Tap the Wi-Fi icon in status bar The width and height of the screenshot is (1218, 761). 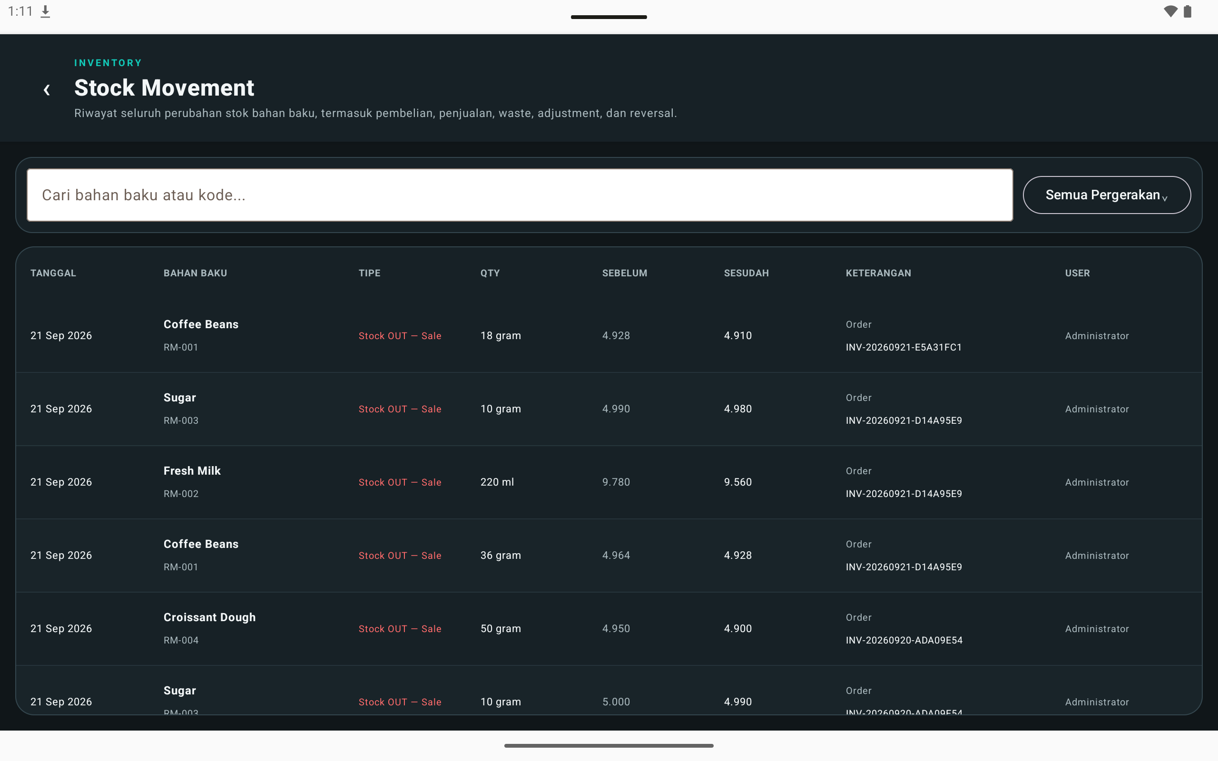coord(1170,11)
